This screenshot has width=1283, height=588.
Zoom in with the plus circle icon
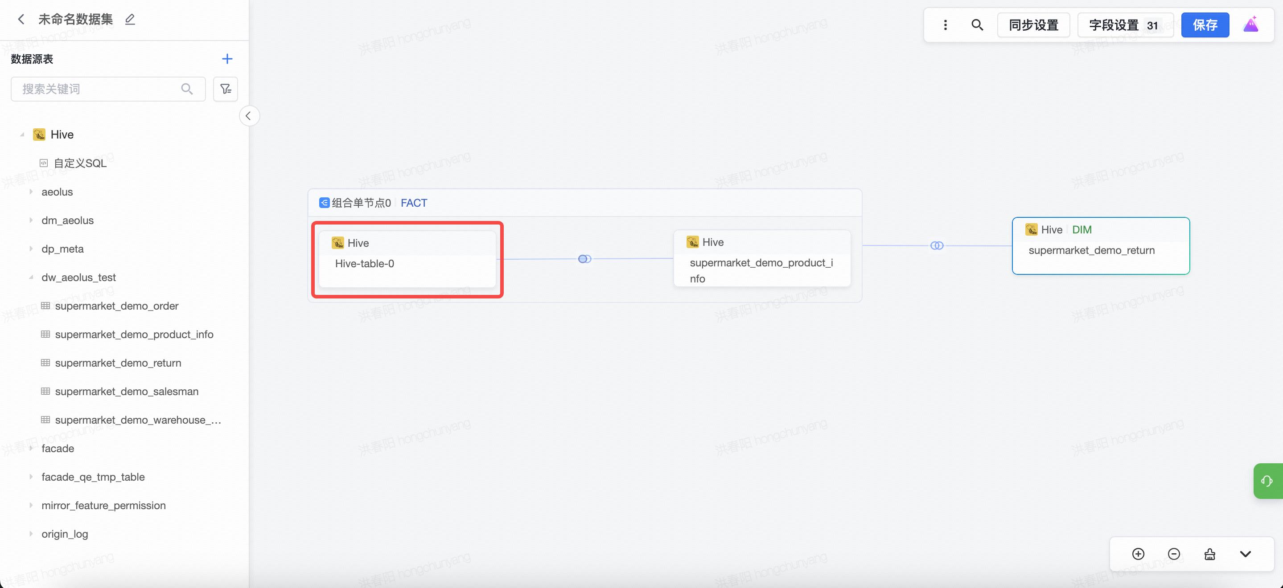(x=1138, y=554)
